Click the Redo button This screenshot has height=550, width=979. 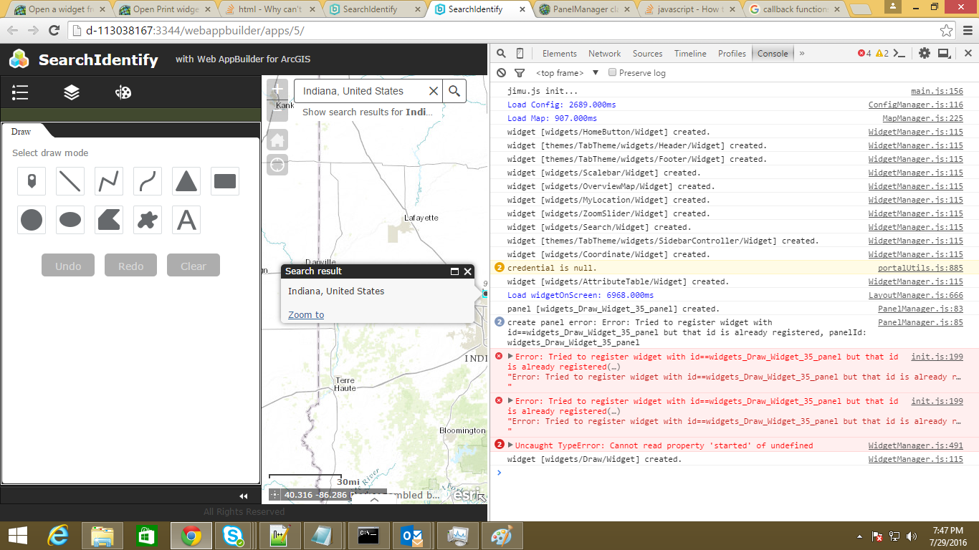[131, 266]
